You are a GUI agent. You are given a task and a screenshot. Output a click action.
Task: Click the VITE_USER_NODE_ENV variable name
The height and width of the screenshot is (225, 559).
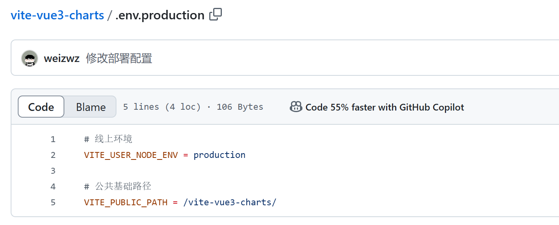(x=131, y=155)
